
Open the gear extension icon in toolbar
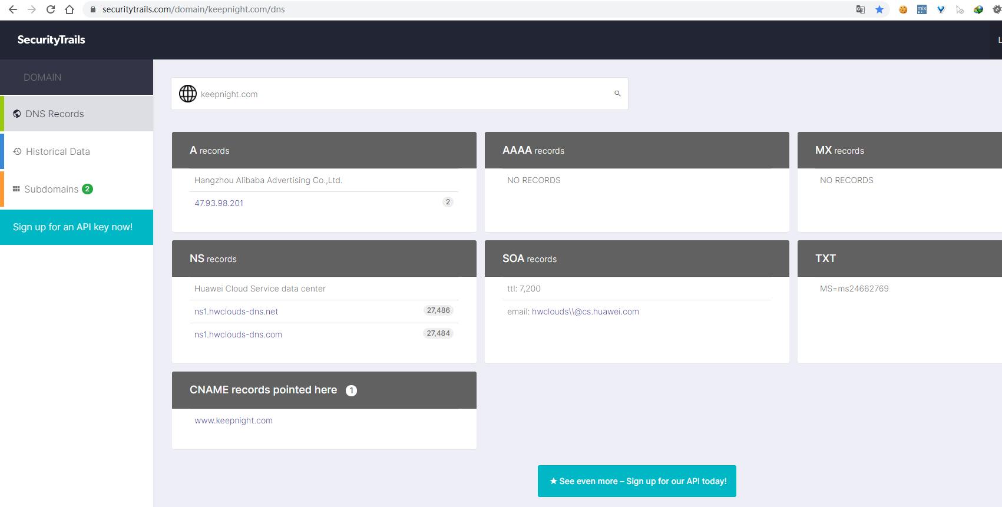point(997,9)
